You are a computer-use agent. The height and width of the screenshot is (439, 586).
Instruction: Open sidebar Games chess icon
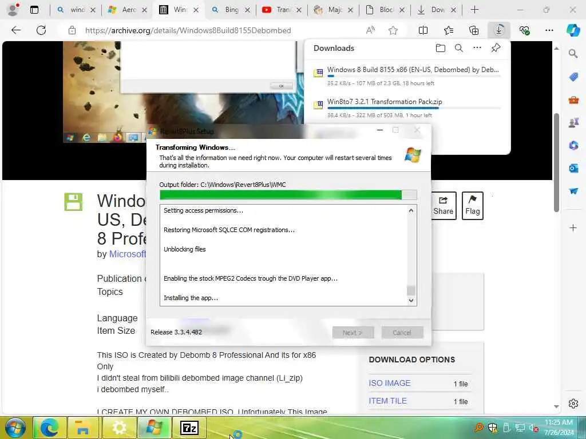click(573, 122)
